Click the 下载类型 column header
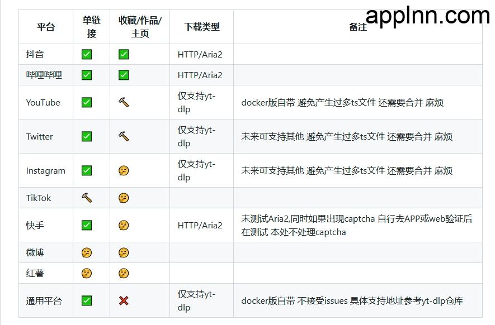The image size is (495, 325). (202, 27)
